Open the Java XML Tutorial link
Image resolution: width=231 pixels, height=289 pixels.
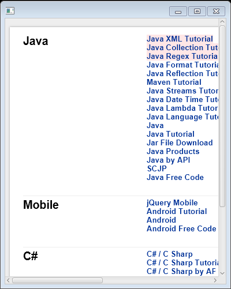(180, 39)
